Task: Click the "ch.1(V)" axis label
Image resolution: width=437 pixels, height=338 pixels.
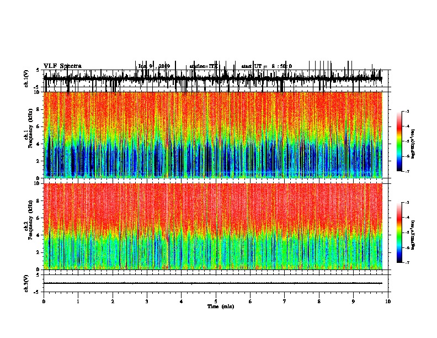Action: (x=26, y=78)
